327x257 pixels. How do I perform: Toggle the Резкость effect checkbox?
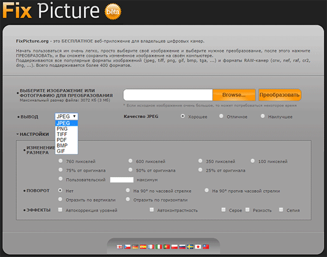click(x=247, y=210)
